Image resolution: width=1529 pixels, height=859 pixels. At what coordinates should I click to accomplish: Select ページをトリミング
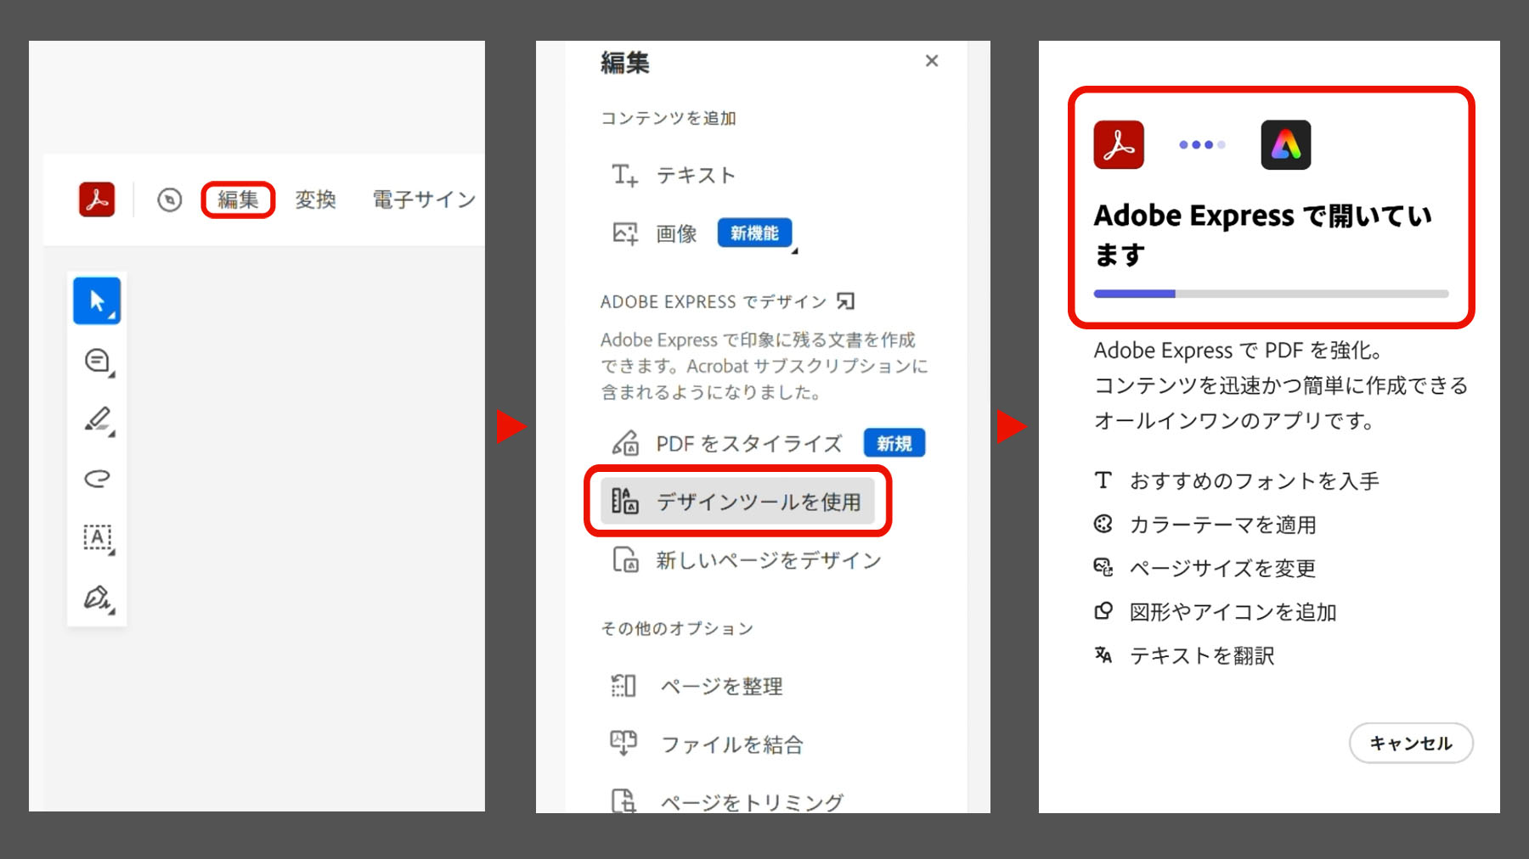coord(752,802)
